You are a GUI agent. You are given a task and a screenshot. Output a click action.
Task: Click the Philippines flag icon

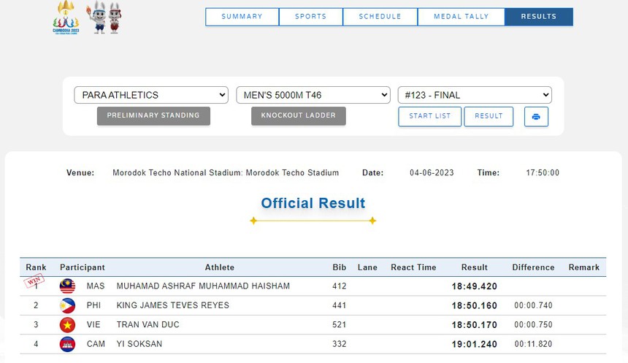[x=67, y=305]
